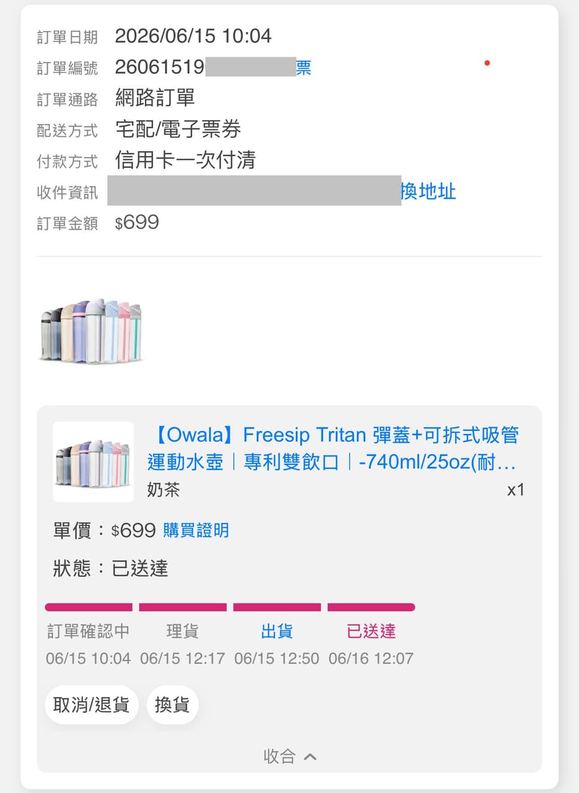
Task: Tap the 換地址 link to change address
Action: tap(429, 192)
